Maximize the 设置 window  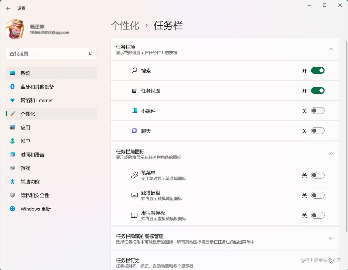pos(325,5)
